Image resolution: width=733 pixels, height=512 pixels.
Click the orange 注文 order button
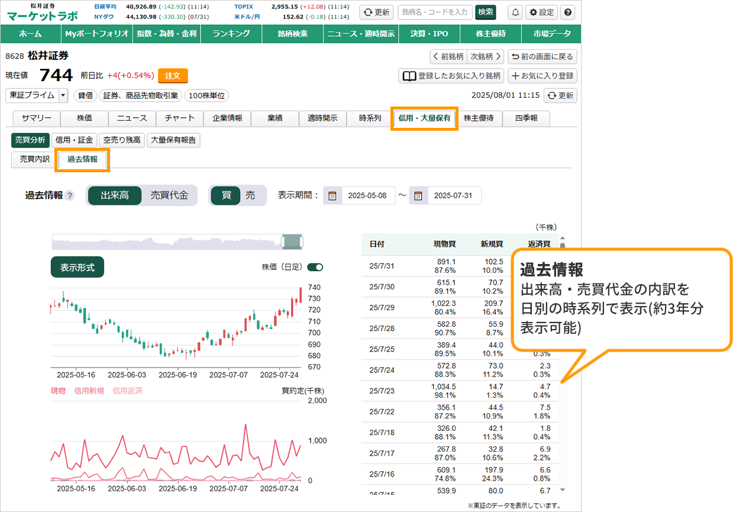coord(173,76)
